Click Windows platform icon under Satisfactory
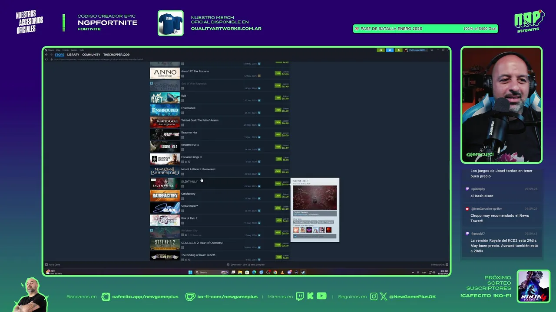 point(182,198)
